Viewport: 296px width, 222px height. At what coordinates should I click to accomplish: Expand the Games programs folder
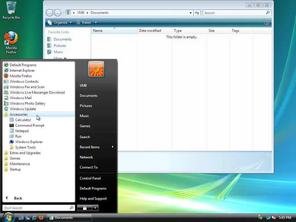(x=15, y=158)
